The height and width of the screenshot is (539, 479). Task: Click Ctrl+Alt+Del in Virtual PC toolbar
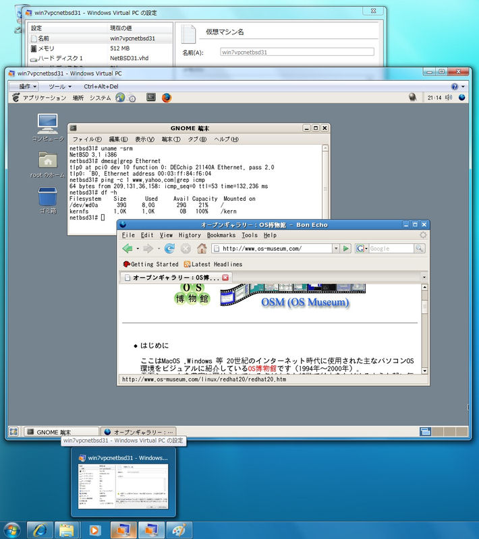point(101,86)
